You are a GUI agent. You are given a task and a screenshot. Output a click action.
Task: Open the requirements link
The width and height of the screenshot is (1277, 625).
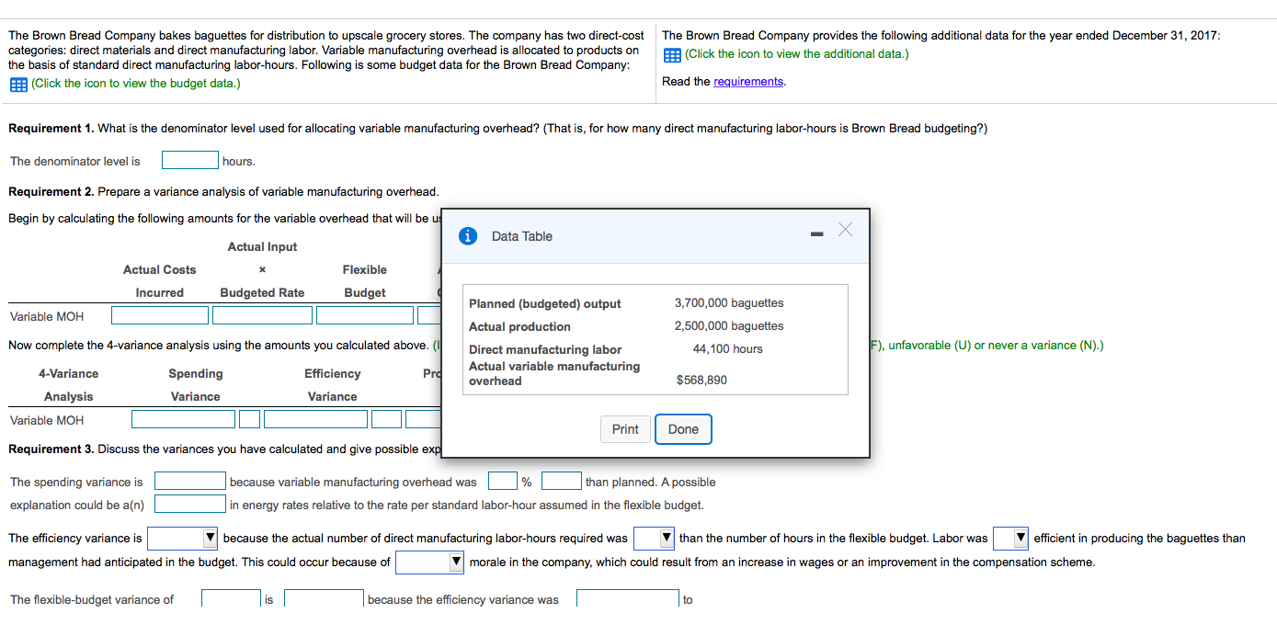click(x=748, y=81)
